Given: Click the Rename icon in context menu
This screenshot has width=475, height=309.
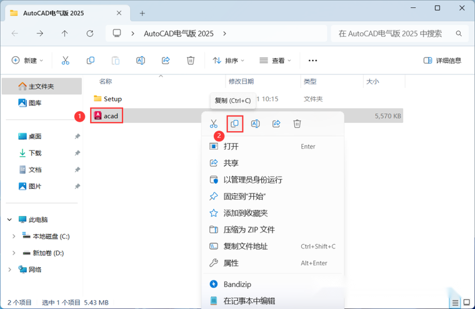Looking at the screenshot, I should (x=255, y=124).
